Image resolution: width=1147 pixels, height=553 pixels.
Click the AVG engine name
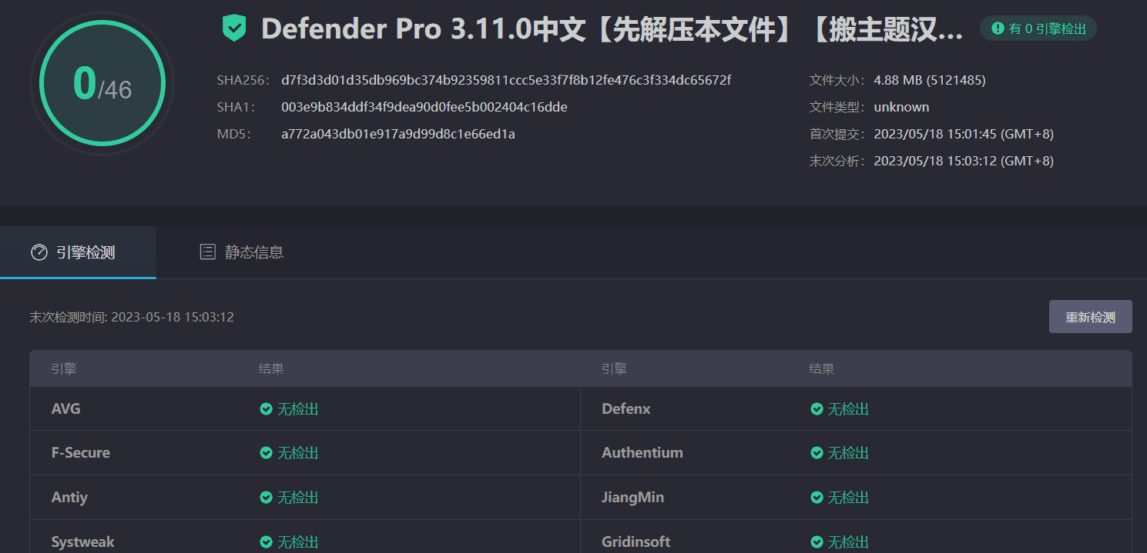[x=66, y=409]
